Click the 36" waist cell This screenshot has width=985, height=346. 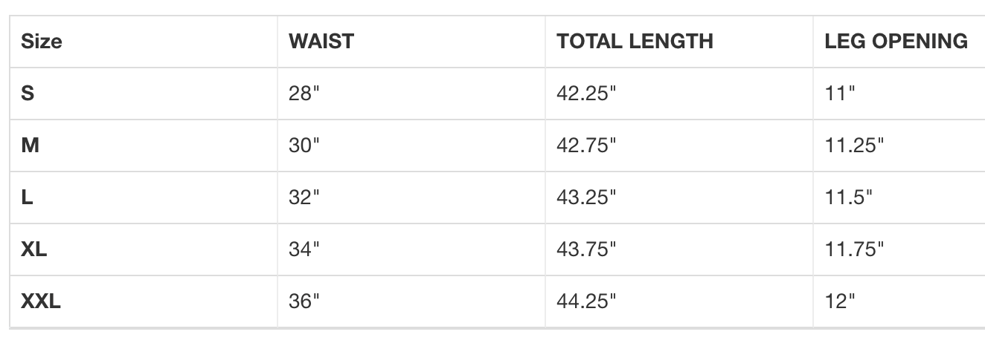coord(304,301)
